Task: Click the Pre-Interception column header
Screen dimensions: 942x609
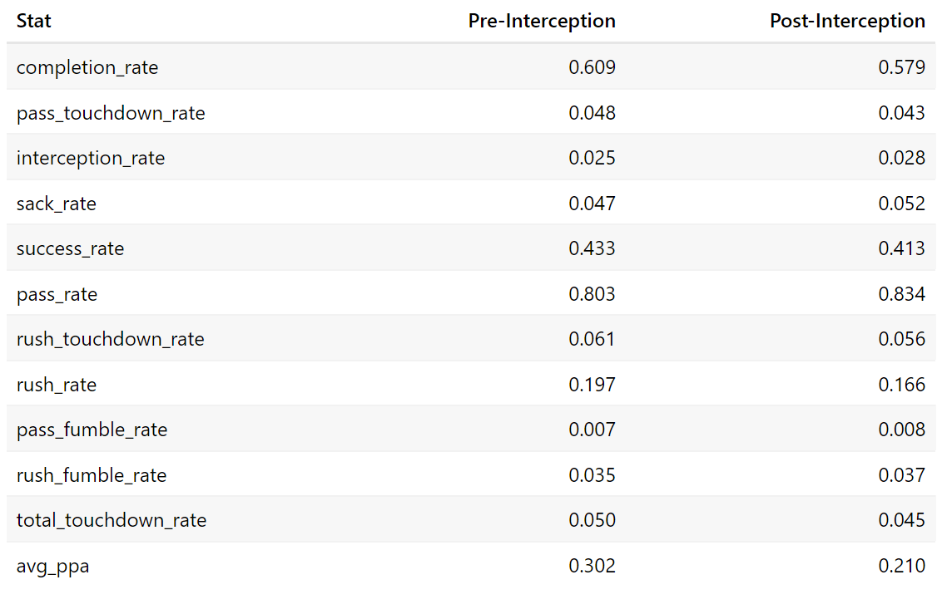Action: pos(542,21)
